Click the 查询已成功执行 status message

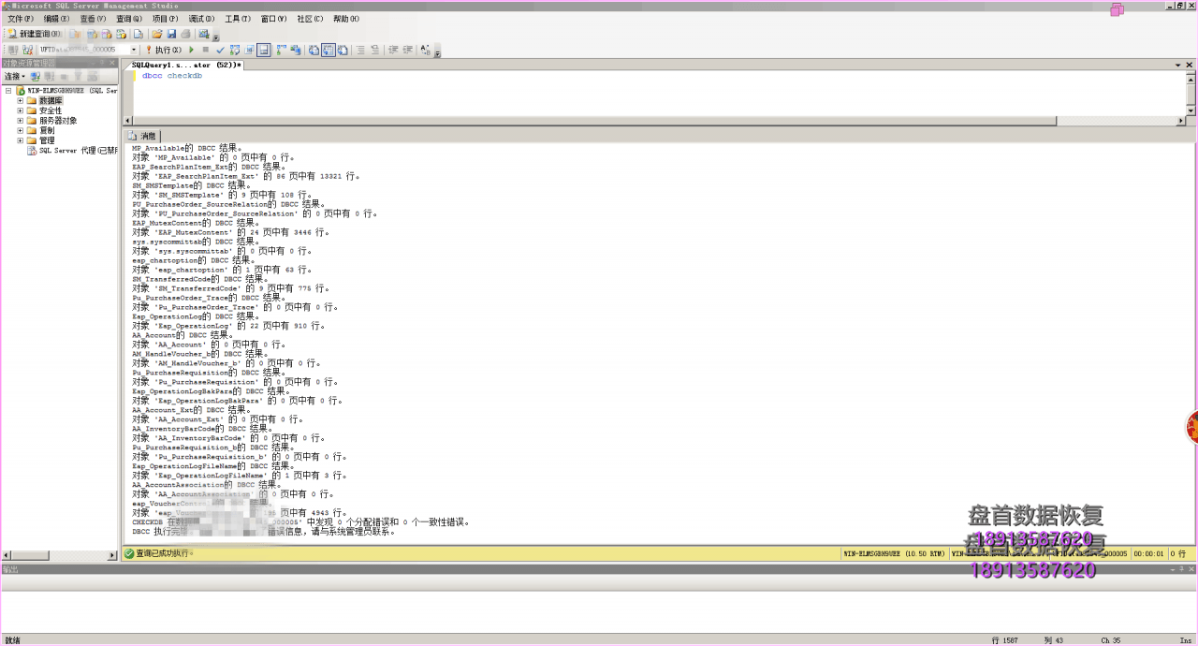coord(163,553)
